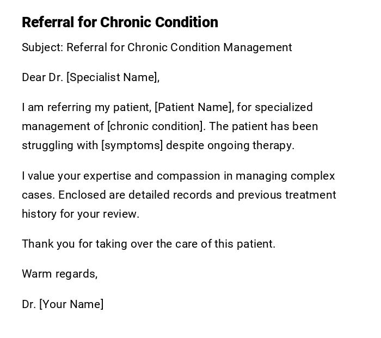Click the line "history for your review."
381x338 pixels.
[x=81, y=214]
